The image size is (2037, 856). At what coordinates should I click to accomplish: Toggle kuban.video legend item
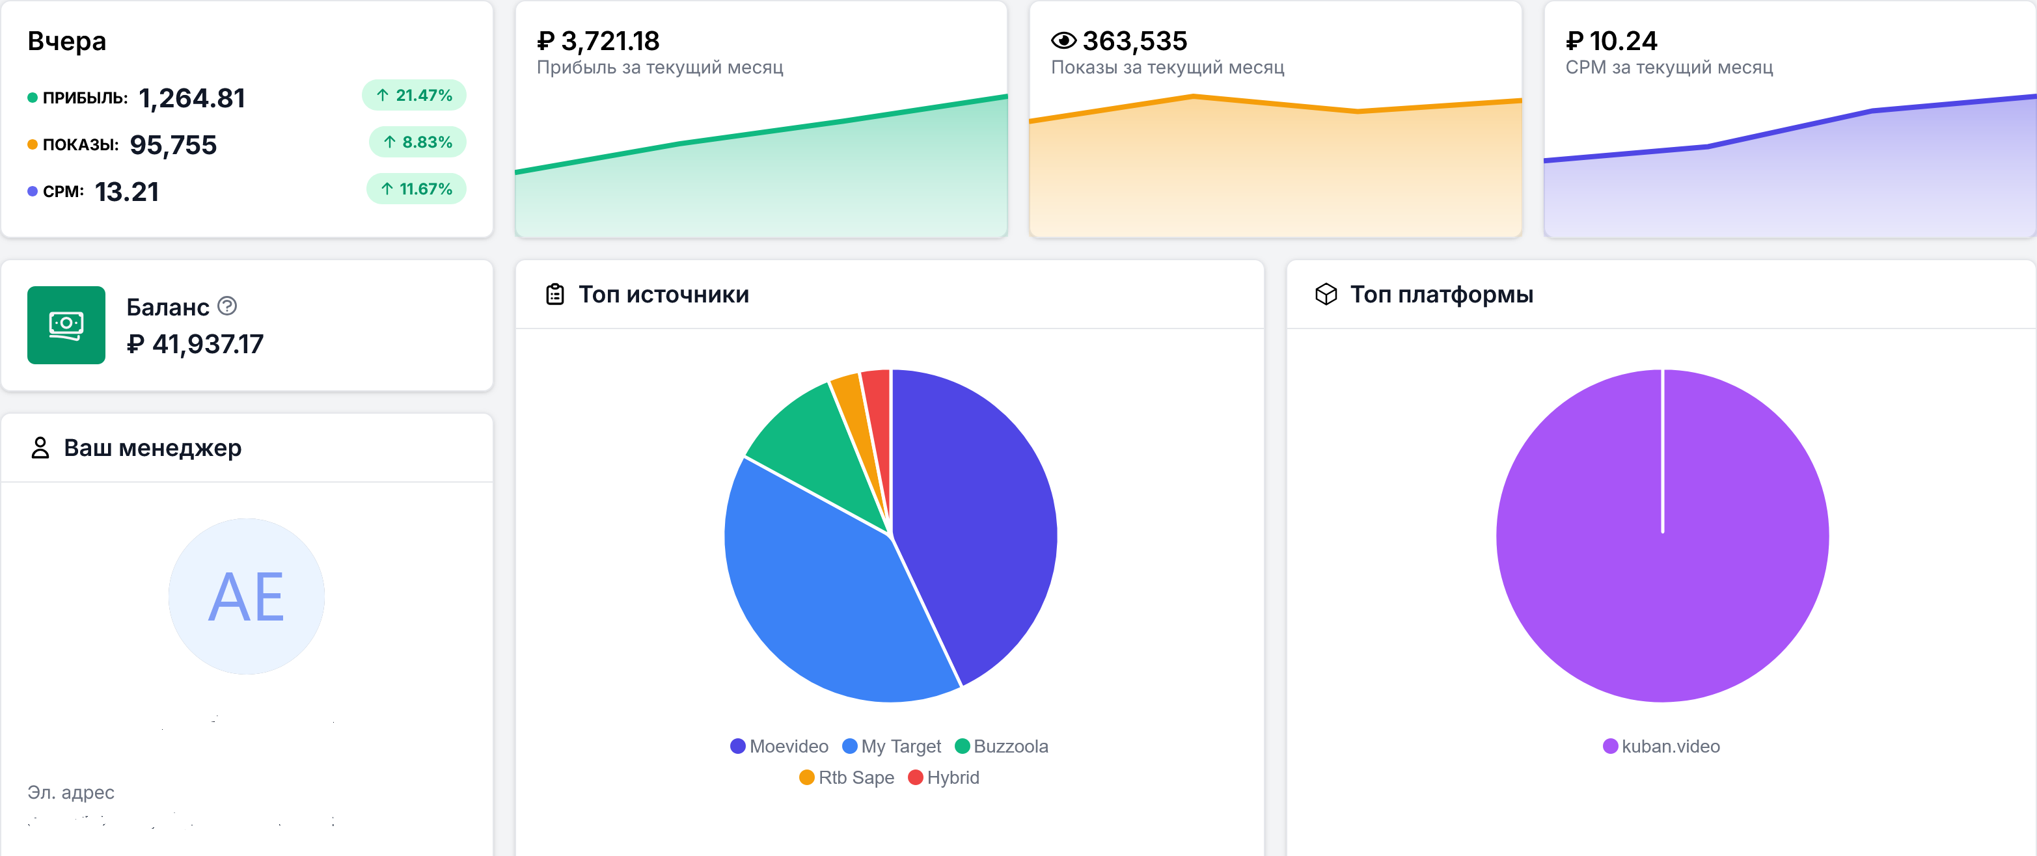[x=1661, y=746]
